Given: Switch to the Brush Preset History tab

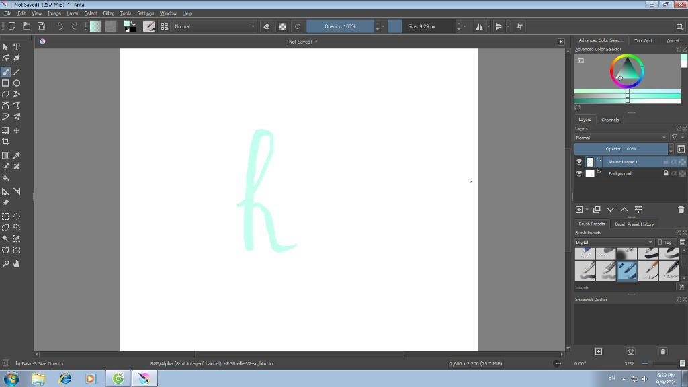Looking at the screenshot, I should [634, 224].
